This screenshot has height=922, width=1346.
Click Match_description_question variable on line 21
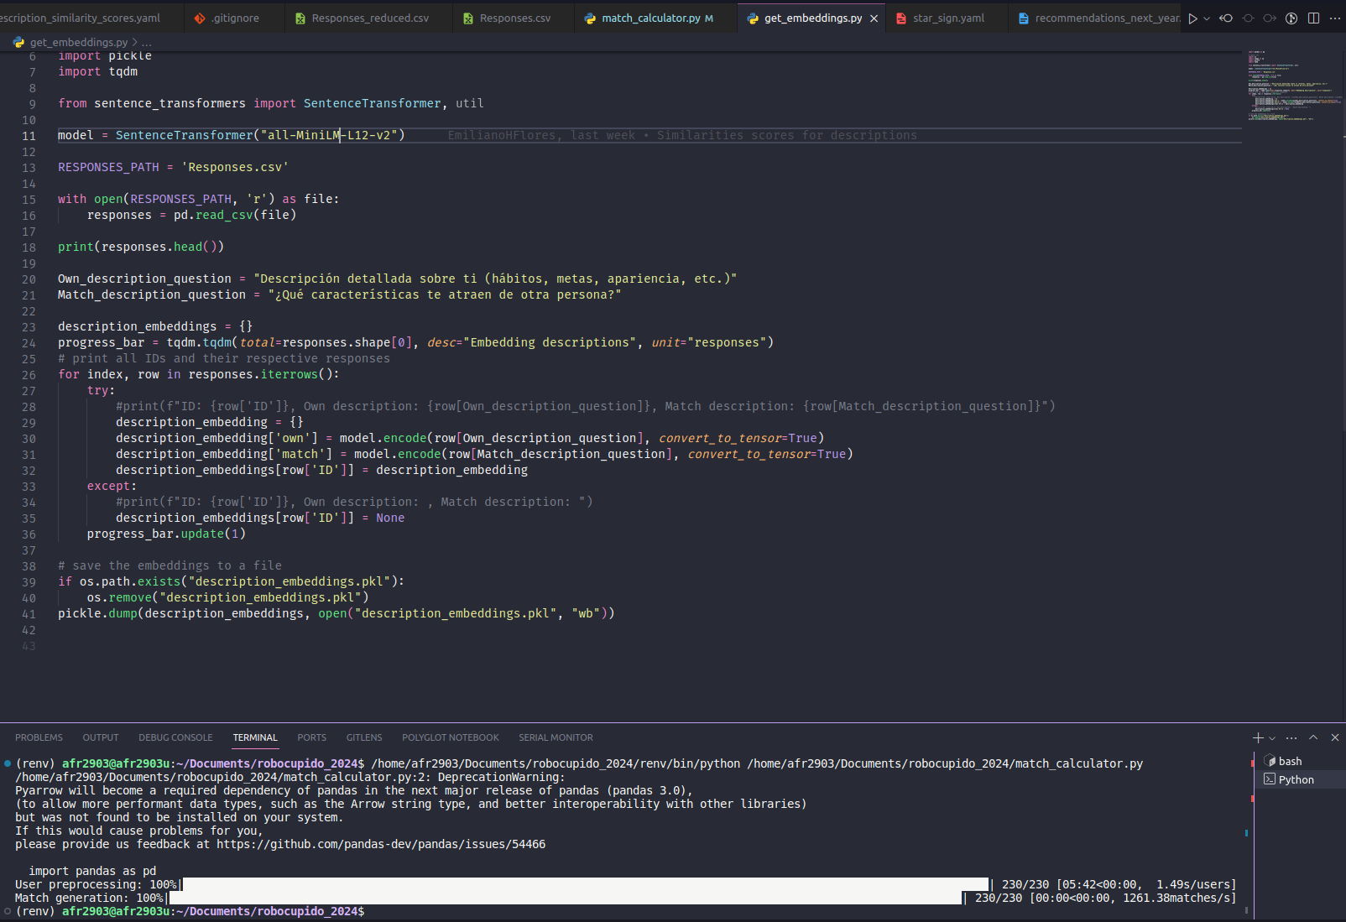[152, 294]
